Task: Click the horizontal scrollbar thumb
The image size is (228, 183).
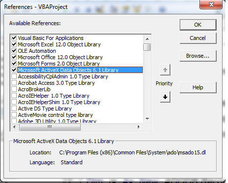Action: [x=50, y=127]
